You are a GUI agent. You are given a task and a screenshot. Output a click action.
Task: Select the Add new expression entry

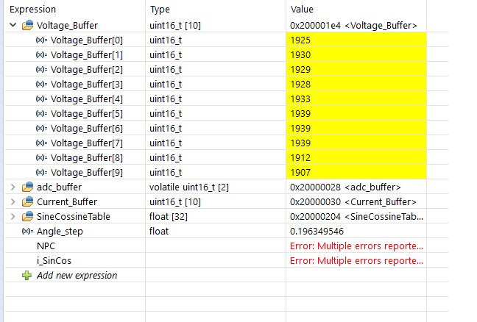click(77, 276)
